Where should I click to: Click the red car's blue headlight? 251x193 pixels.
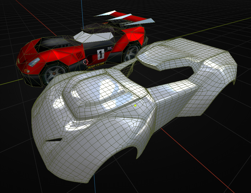point(34,62)
